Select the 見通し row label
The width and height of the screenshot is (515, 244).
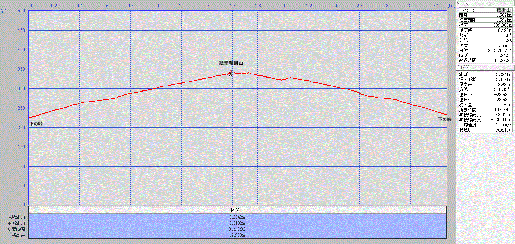pyautogui.click(x=465, y=130)
